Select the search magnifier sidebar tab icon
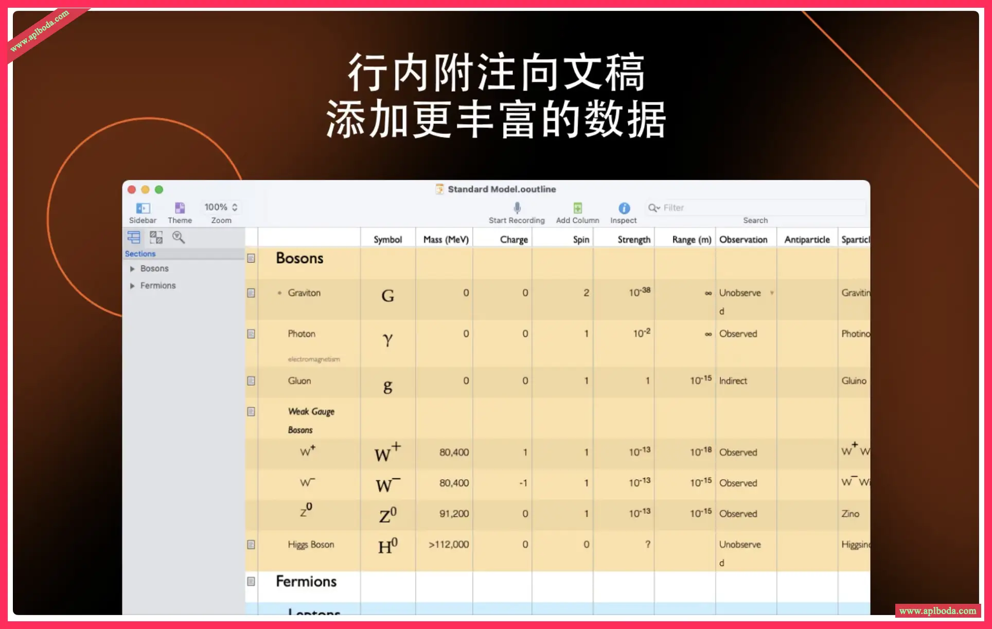Image resolution: width=992 pixels, height=629 pixels. [x=178, y=237]
